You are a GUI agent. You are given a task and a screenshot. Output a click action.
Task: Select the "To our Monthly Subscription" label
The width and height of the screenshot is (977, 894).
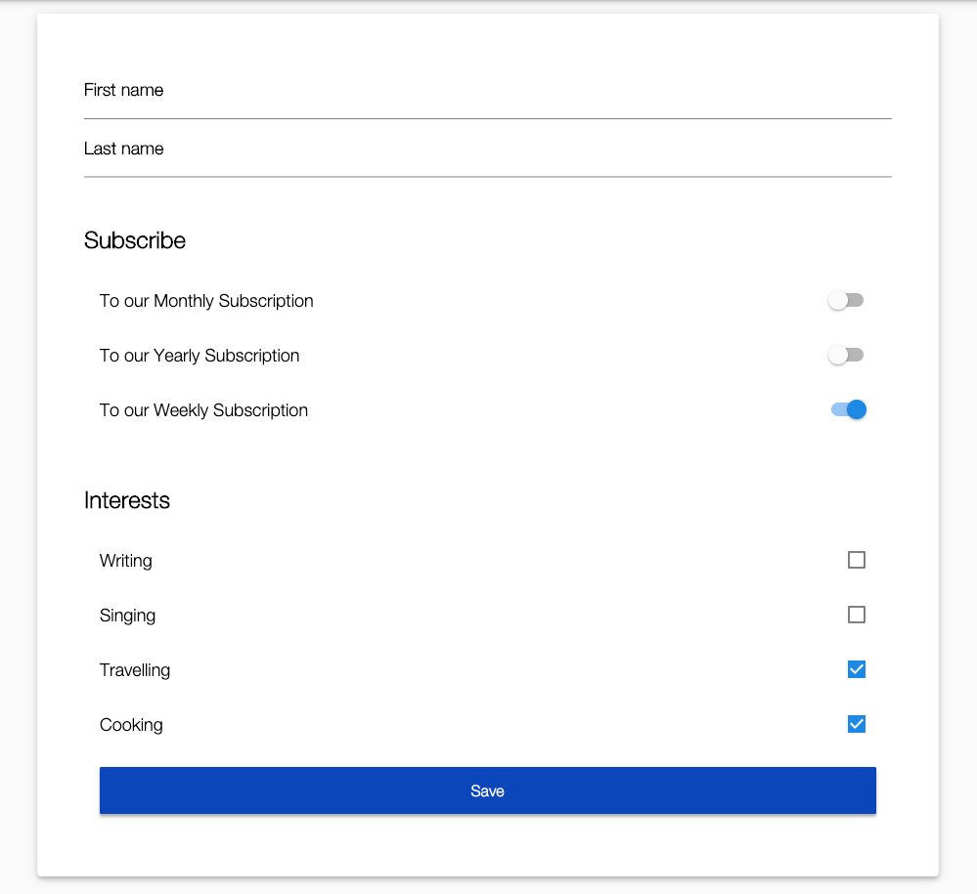206,301
